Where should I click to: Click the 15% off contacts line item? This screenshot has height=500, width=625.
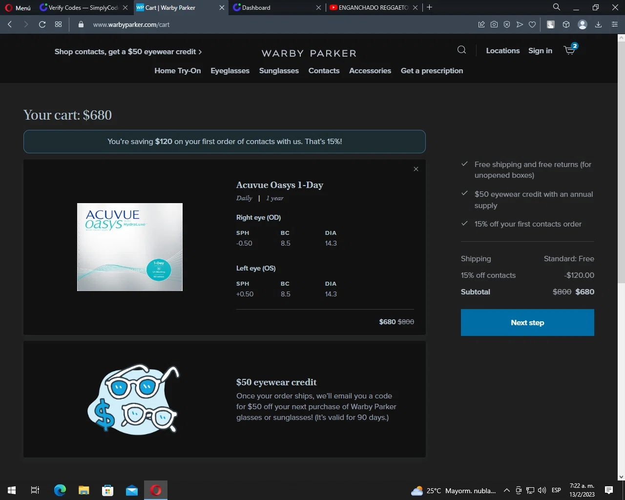tap(527, 275)
